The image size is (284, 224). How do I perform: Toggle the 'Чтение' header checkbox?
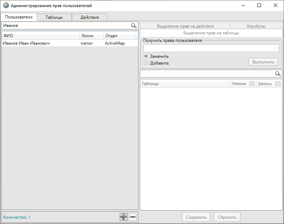252,84
